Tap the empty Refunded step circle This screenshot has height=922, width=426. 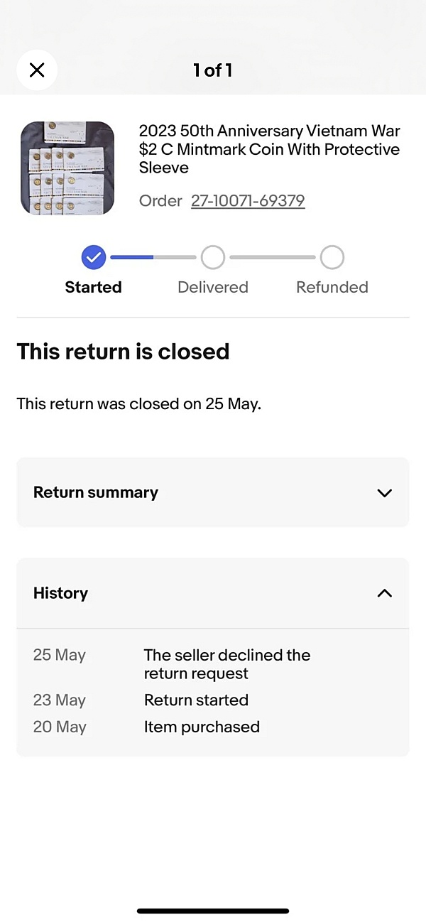332,257
